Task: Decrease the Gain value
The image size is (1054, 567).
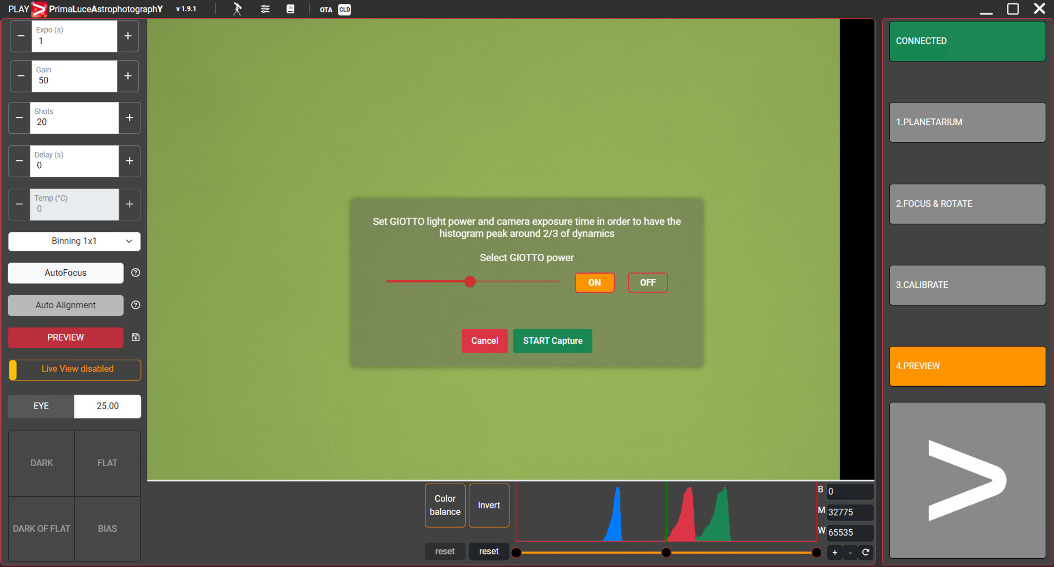Action: [21, 76]
